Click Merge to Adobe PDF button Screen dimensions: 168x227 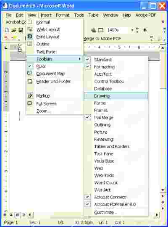[102, 39]
